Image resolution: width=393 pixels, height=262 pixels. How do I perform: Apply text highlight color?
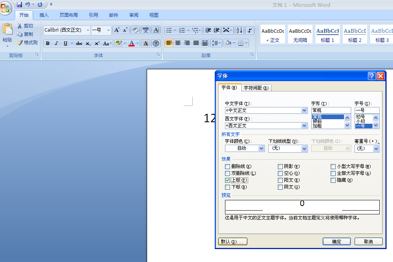tap(119, 43)
